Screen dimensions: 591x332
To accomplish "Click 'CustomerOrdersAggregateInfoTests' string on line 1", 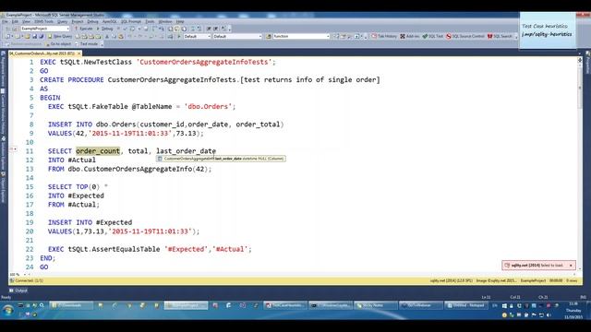I will [204, 62].
